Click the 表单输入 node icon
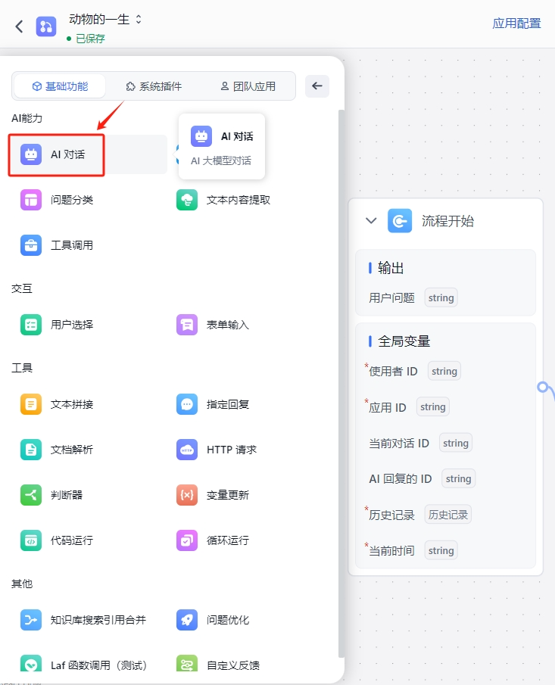This screenshot has width=555, height=685. (187, 325)
